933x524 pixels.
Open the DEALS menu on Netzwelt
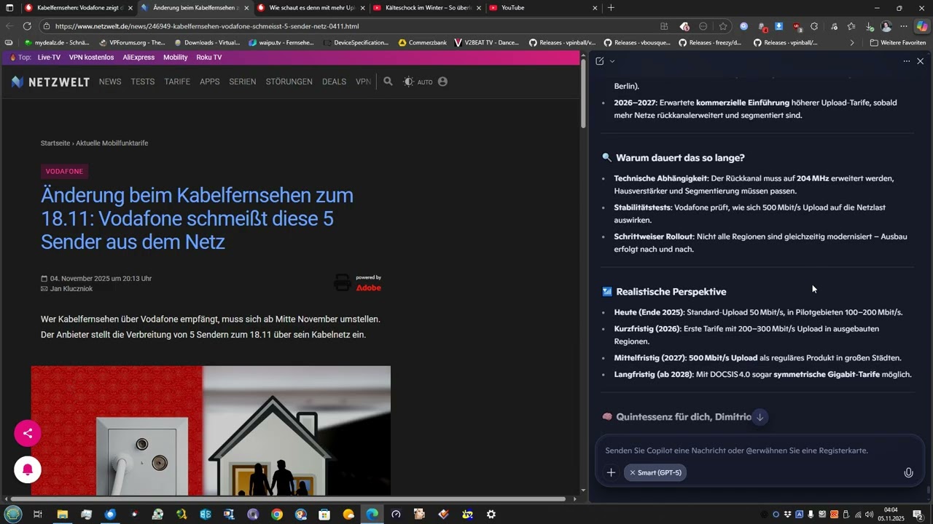coord(334,82)
